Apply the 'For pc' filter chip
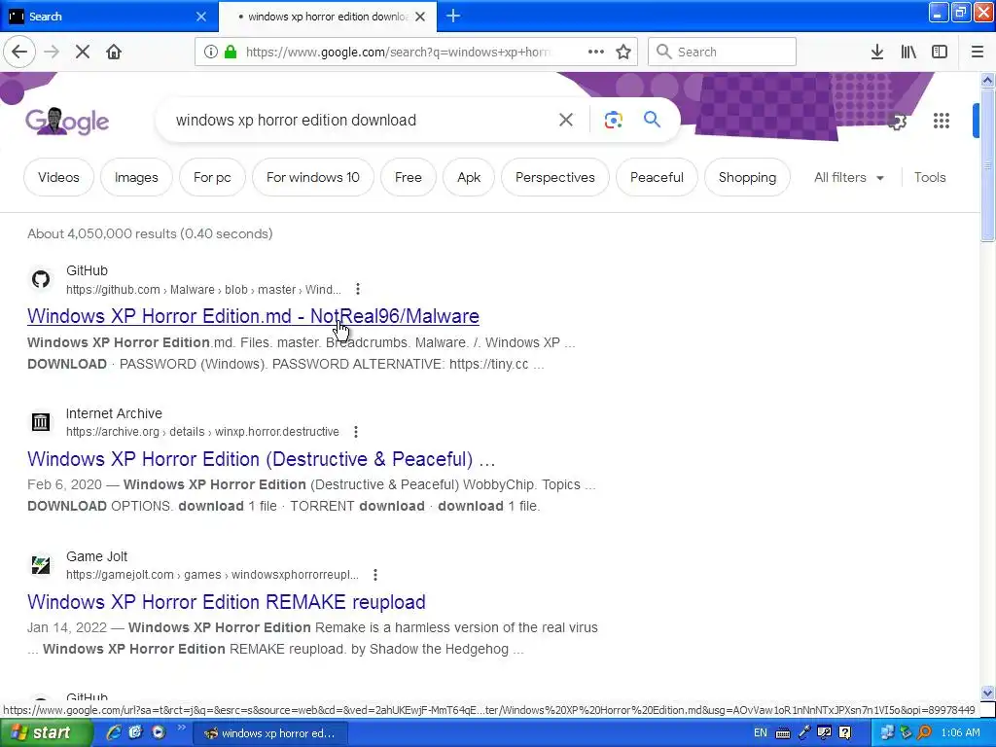Image resolution: width=996 pixels, height=747 pixels. coord(212,178)
